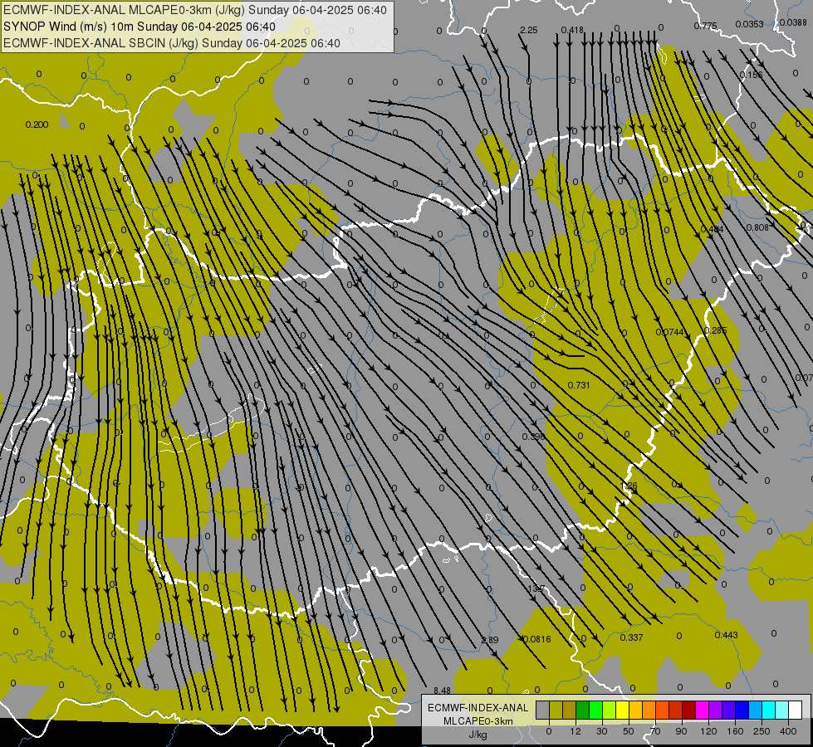Viewport: 813px width, 747px height.
Task: Click the map value '0.484'
Action: click(x=712, y=229)
